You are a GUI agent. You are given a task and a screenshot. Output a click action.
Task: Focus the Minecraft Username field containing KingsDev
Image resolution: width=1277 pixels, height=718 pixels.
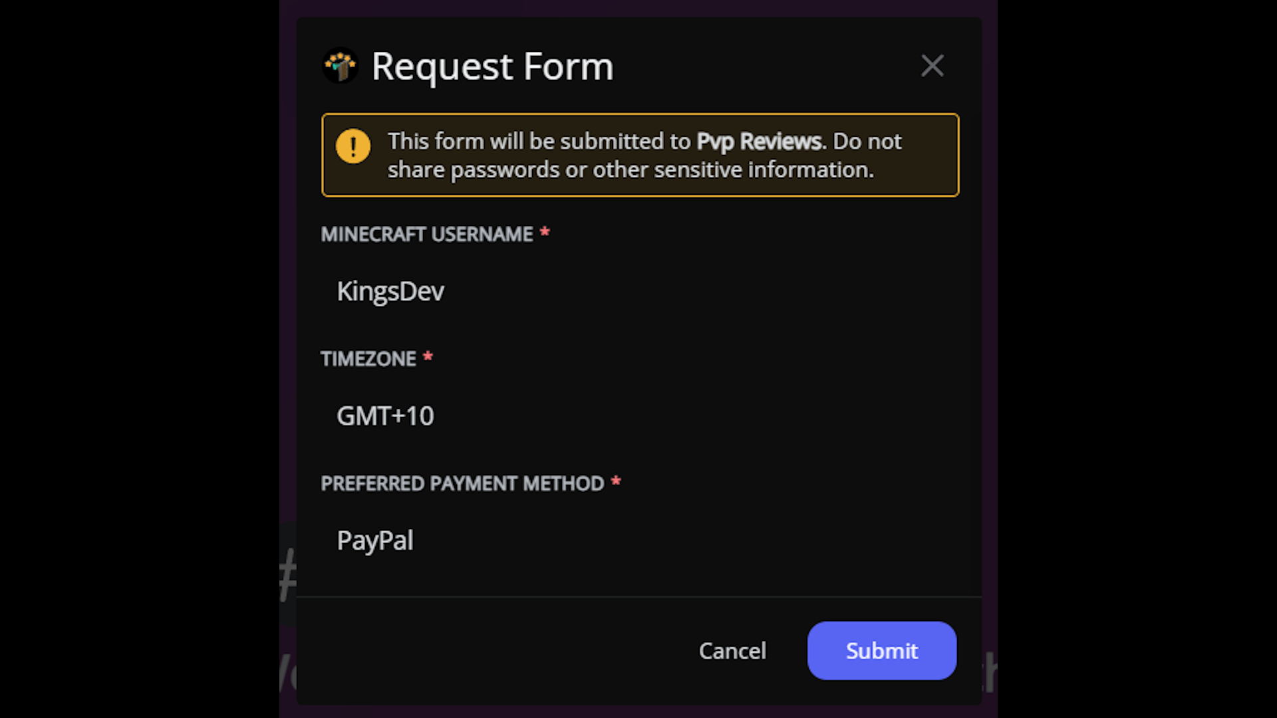638,291
